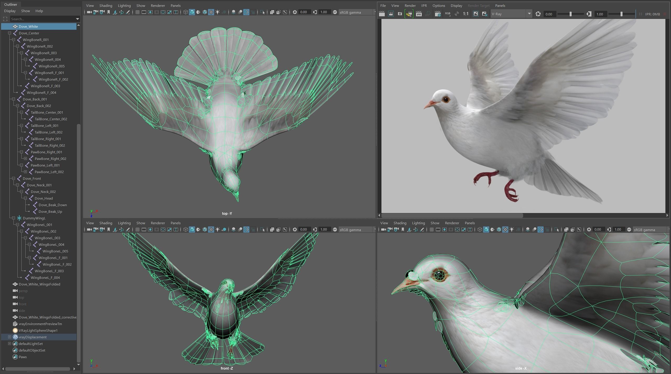Toggle wireframe cube shading in front viewport
The image size is (671, 374).
(186, 229)
